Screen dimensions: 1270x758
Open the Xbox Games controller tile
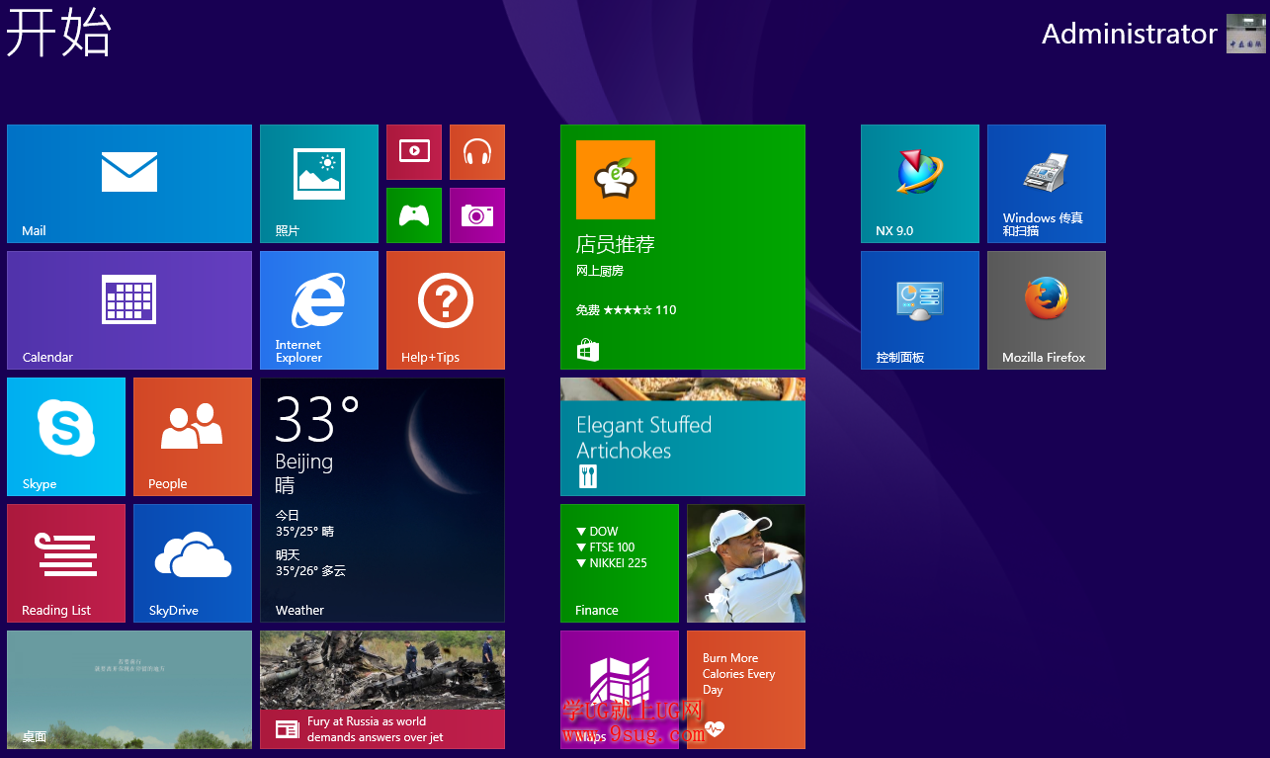(x=414, y=215)
